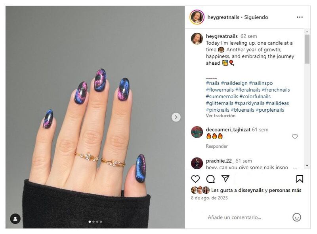
Task: Click the scrollbar down arrow in comments
Action: 307,165
